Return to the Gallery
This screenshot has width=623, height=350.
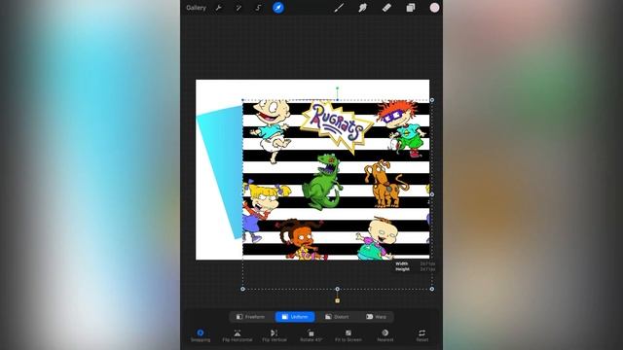196,8
